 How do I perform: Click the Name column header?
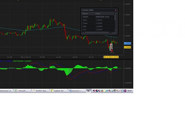coord(88,13)
